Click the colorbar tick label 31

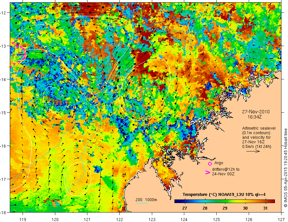click(x=265, y=208)
